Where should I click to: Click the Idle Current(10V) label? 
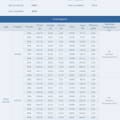16,6
